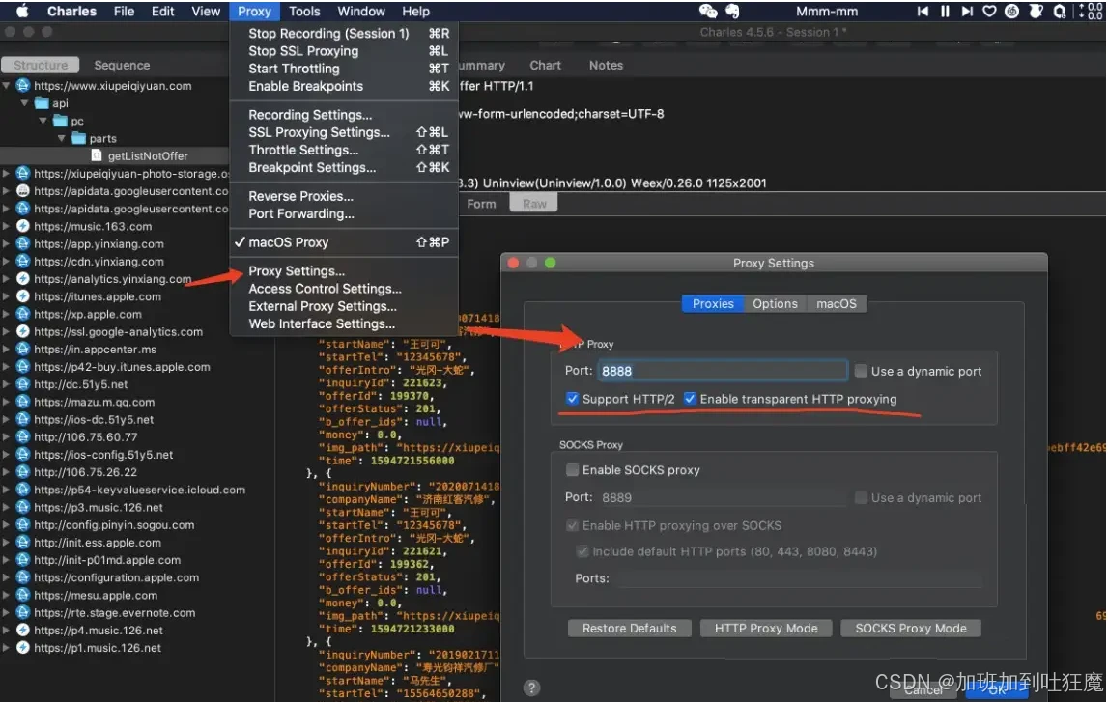
Task: Skip to previous track in the menu bar
Action: click(923, 12)
